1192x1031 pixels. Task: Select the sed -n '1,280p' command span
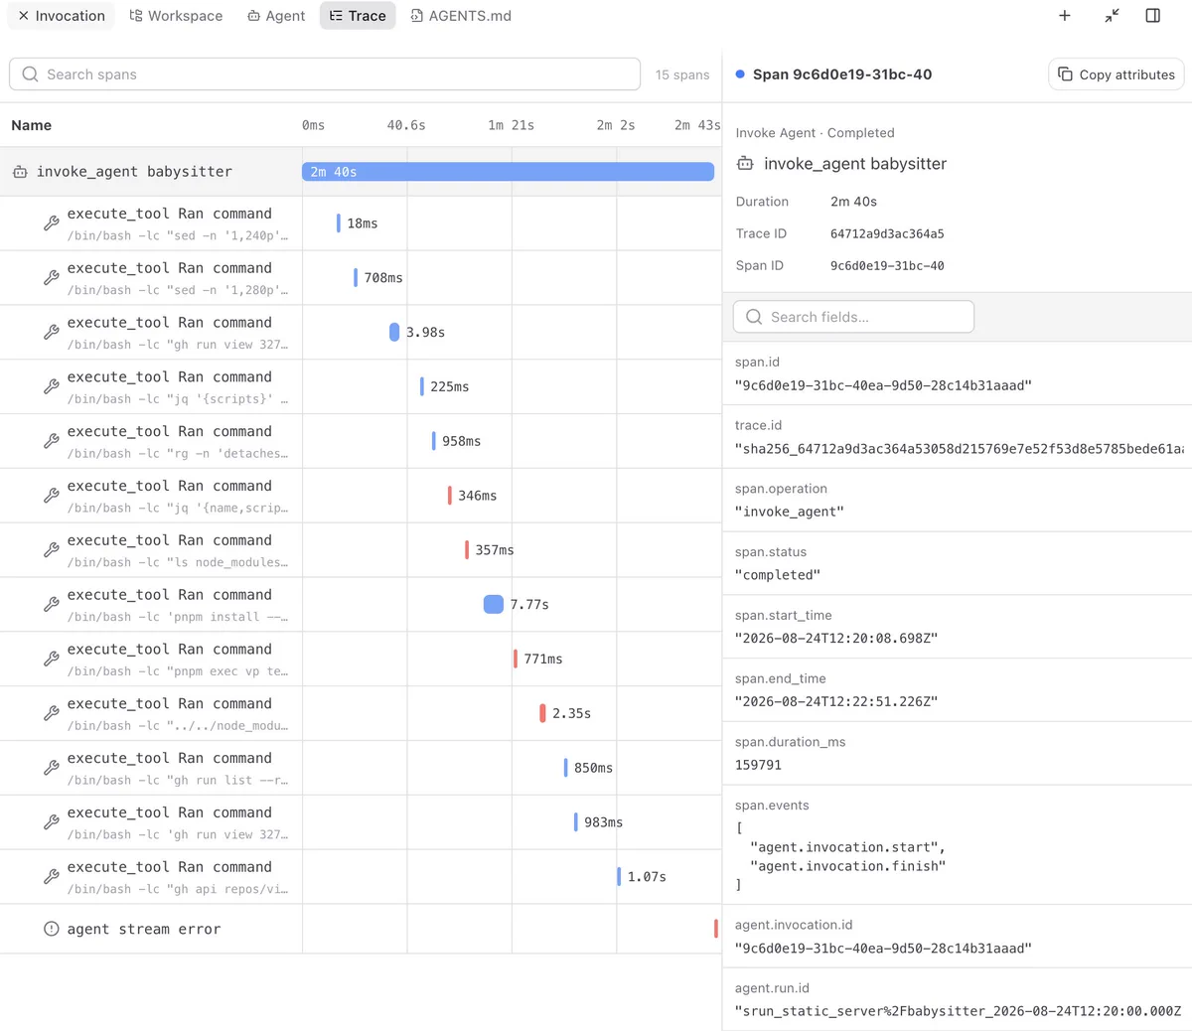361,278
